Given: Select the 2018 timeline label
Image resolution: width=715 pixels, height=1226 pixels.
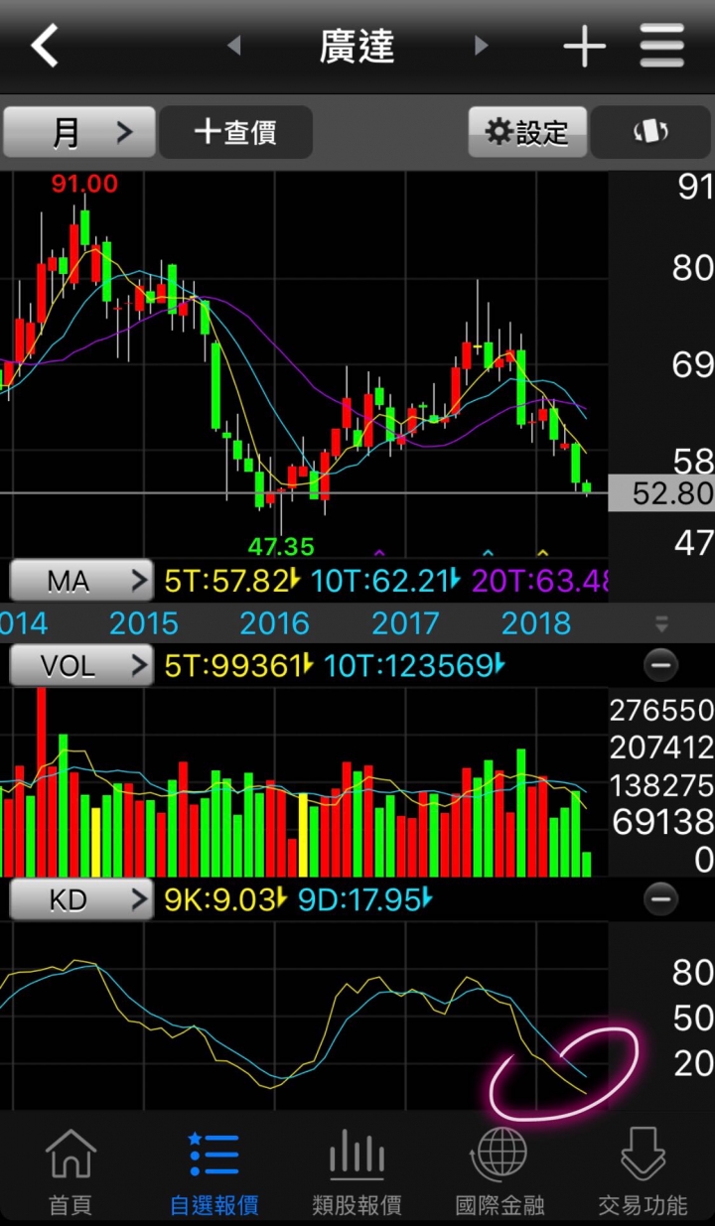Looking at the screenshot, I should 536,623.
